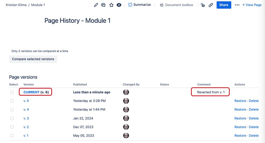Viewport: 265px width, 143px height.
Task: Click 'Jan 22, 2024' date cell
Action: (x=83, y=118)
